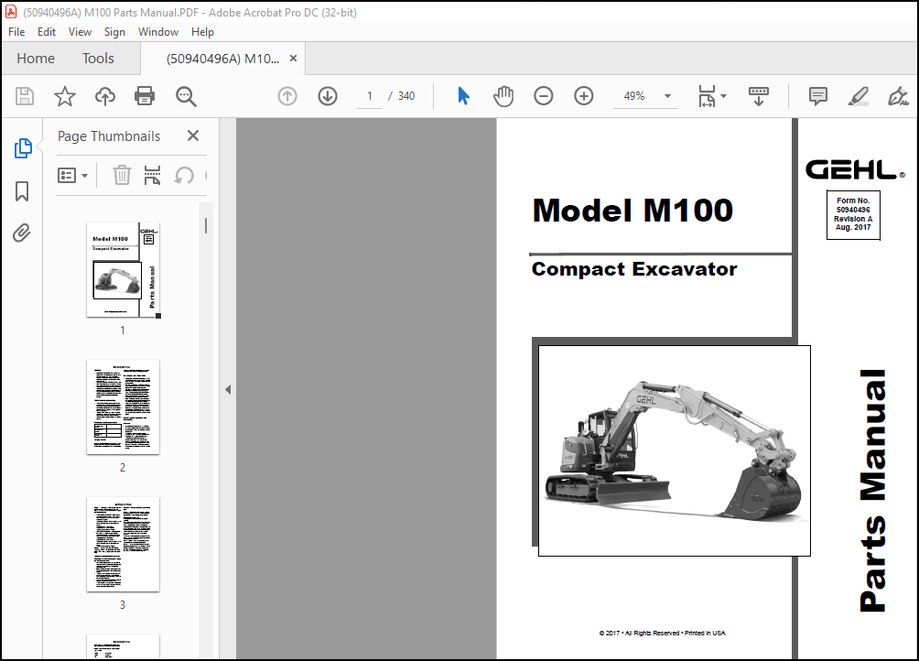Zoom in with the plus circle button

pyautogui.click(x=584, y=96)
